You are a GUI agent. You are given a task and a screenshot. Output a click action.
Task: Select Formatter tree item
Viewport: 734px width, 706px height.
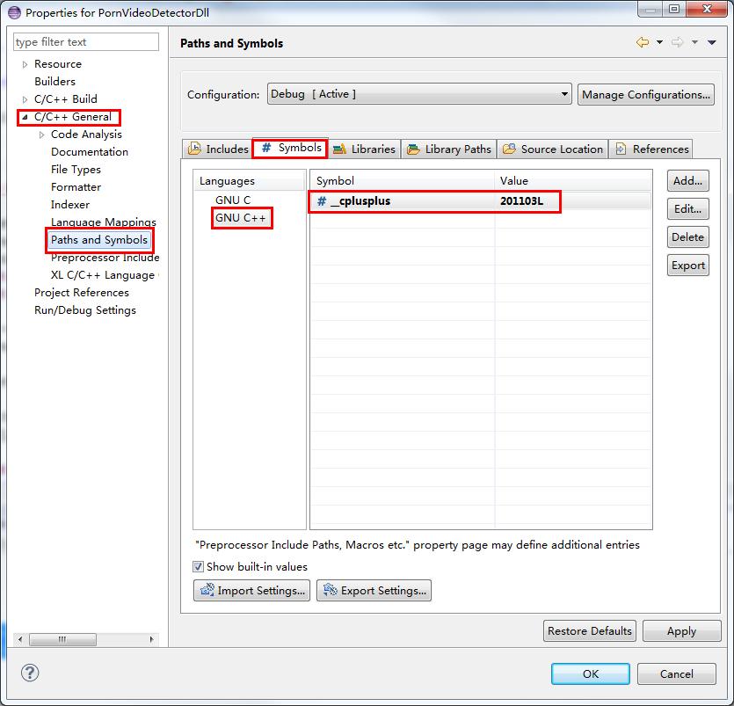click(76, 187)
